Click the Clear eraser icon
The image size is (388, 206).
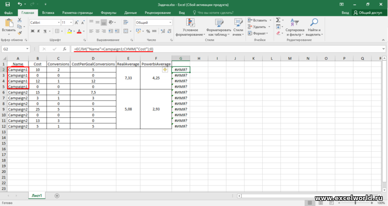[278, 33]
